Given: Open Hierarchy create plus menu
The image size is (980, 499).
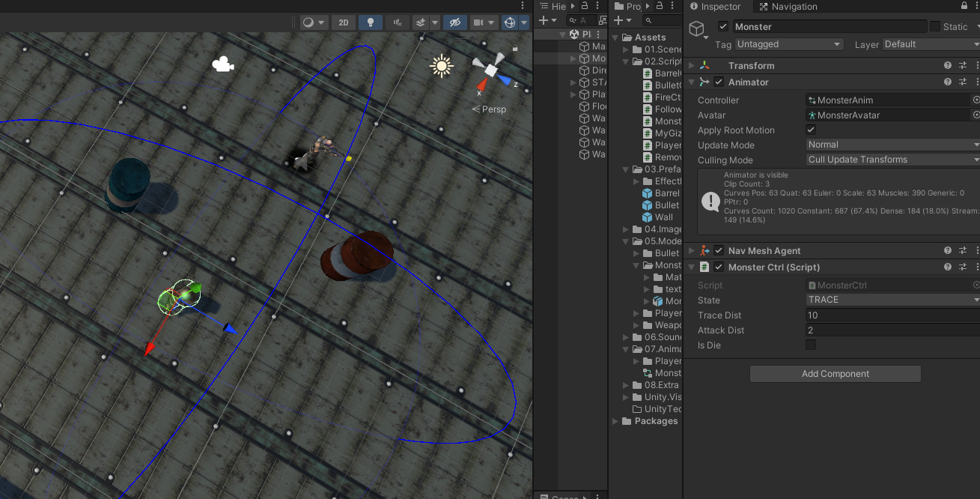Looking at the screenshot, I should pos(547,21).
